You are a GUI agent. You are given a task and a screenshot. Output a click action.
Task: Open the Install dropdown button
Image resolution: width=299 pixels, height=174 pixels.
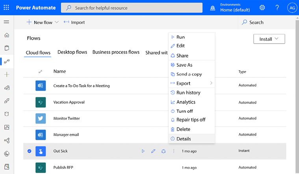coord(269,39)
